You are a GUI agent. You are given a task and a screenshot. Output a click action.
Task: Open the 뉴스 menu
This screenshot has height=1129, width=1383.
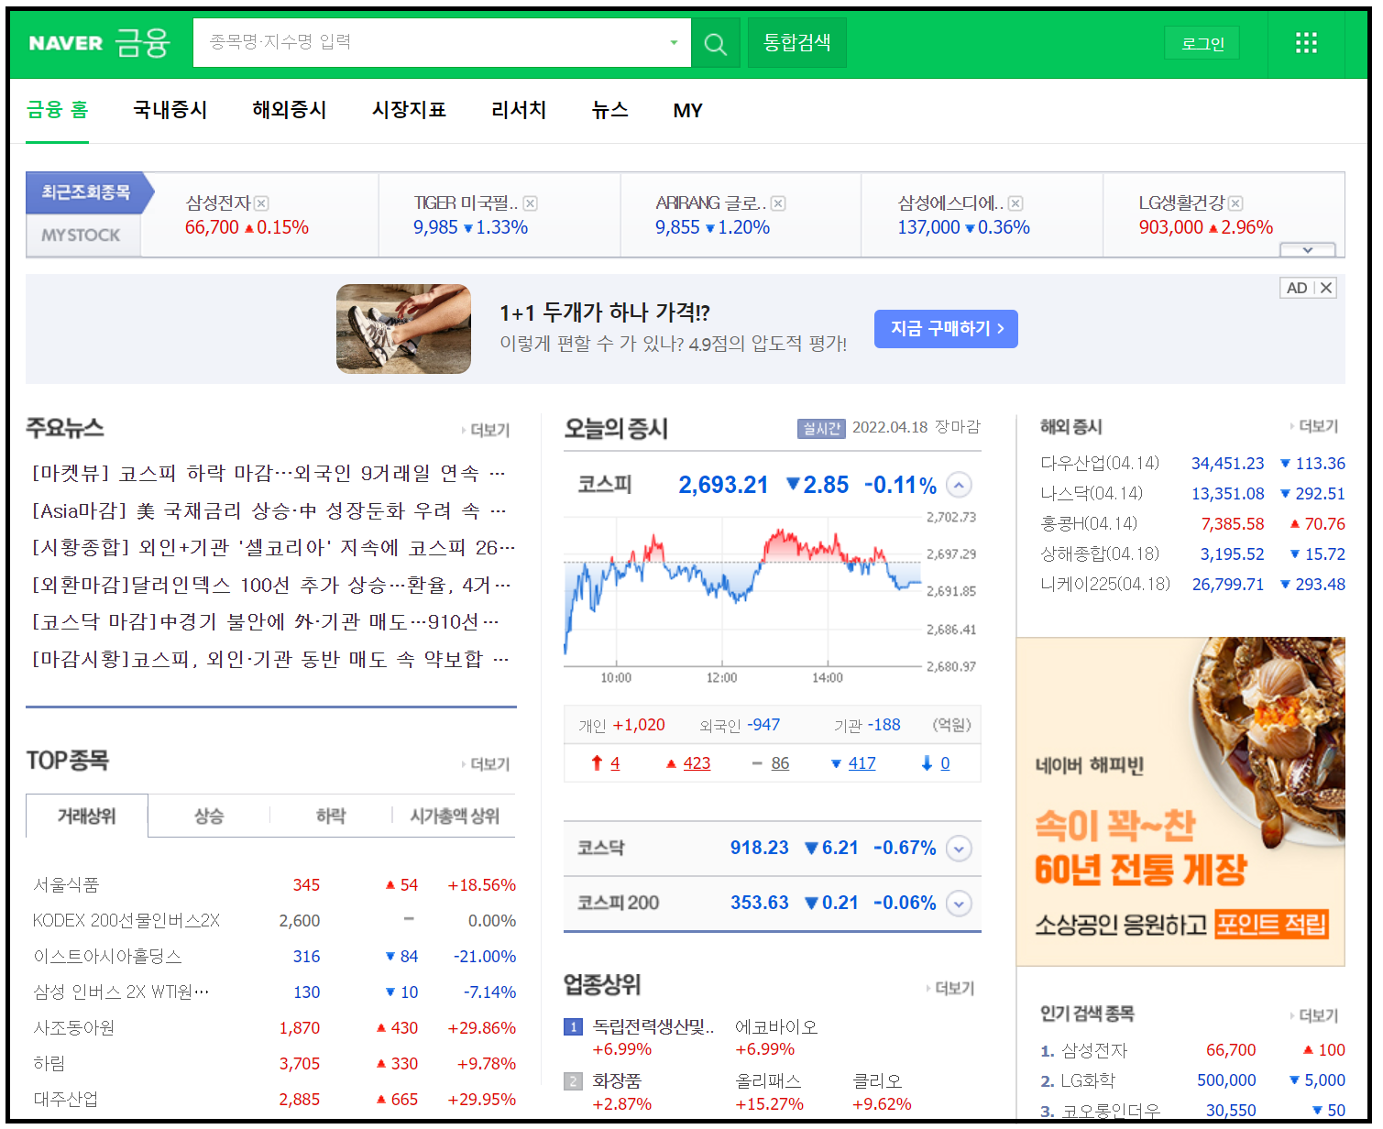click(x=610, y=111)
